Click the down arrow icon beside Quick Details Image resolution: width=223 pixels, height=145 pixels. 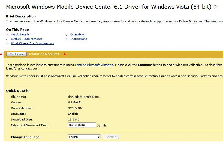(x=7, y=34)
